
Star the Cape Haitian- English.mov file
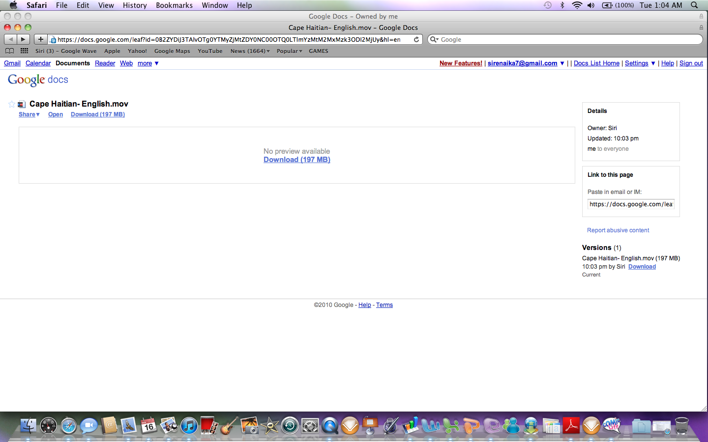[12, 104]
